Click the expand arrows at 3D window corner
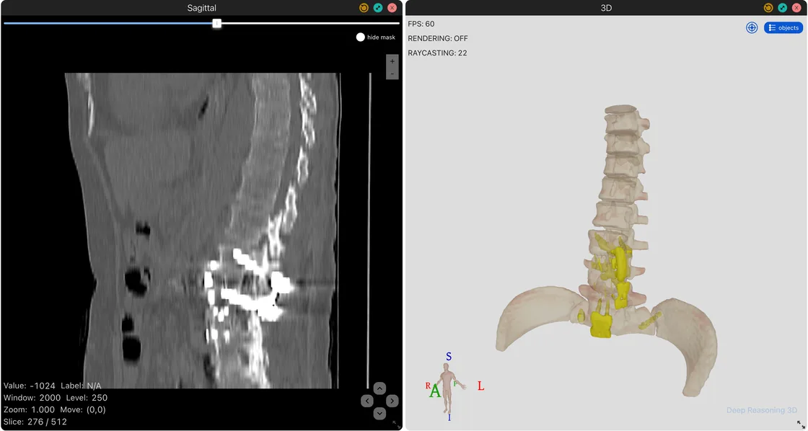808x431 pixels. click(800, 423)
